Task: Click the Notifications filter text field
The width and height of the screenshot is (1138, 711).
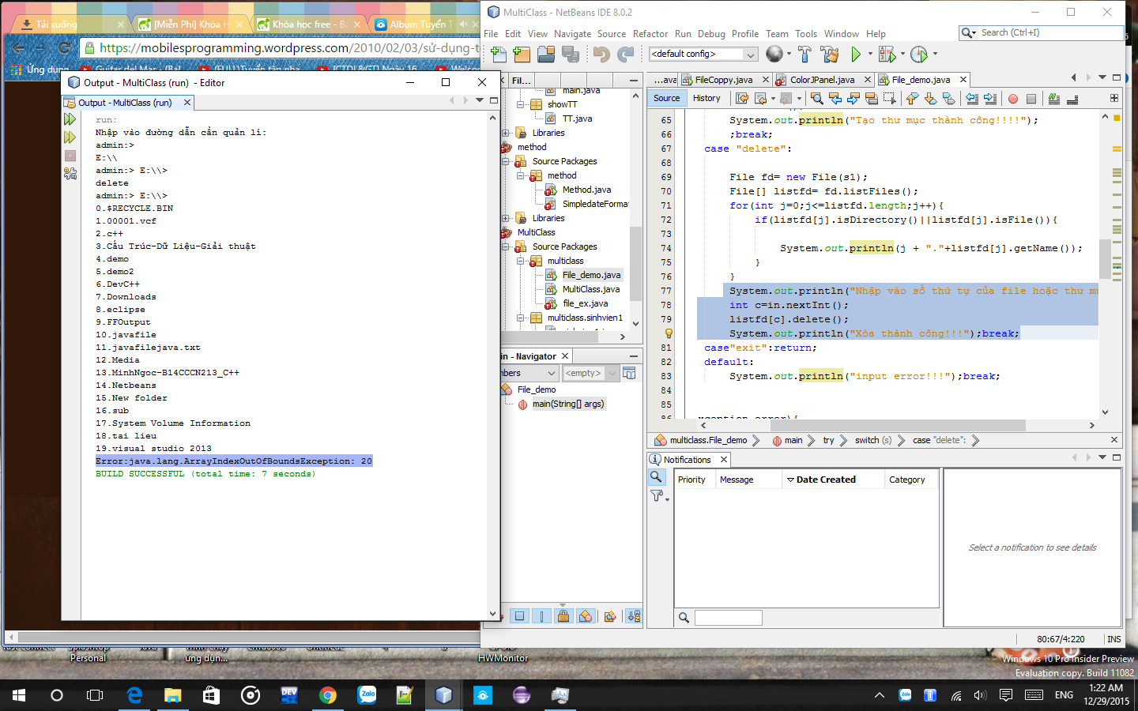Action: 728,618
